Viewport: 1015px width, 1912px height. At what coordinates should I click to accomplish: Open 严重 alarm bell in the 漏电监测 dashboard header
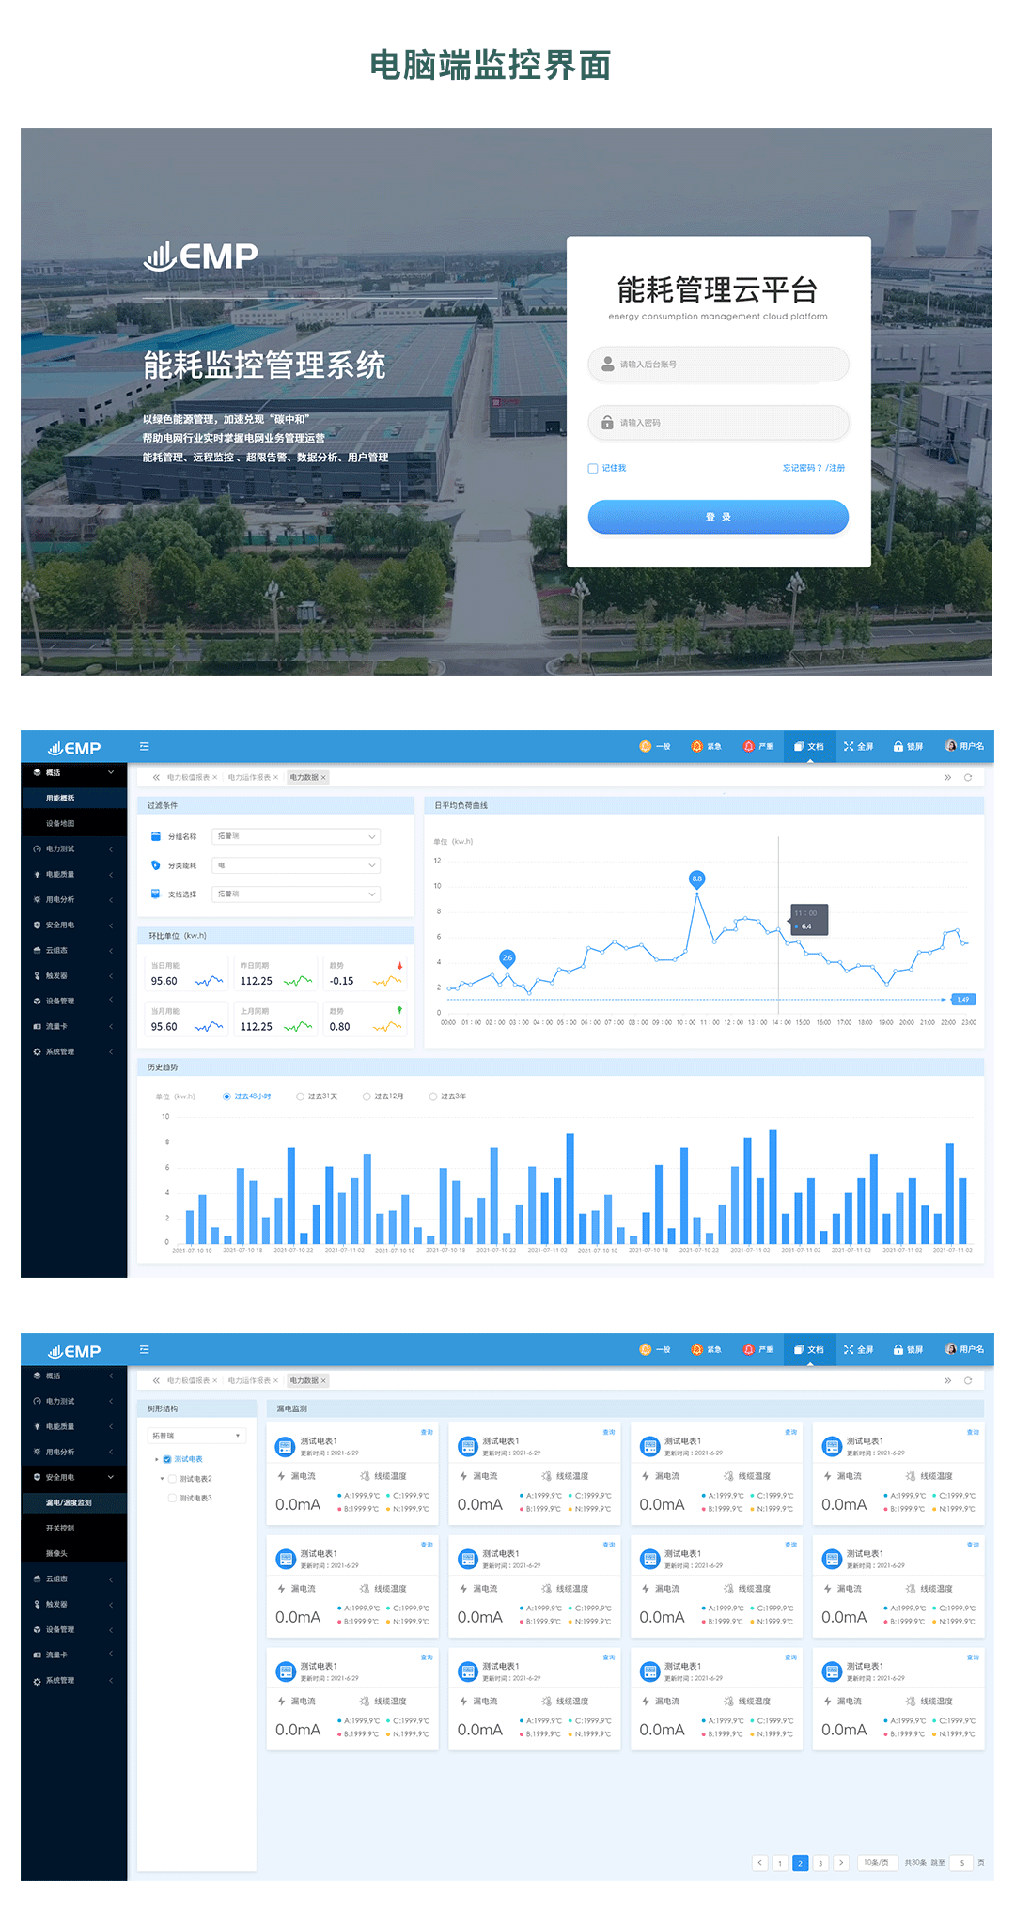pyautogui.click(x=748, y=1349)
